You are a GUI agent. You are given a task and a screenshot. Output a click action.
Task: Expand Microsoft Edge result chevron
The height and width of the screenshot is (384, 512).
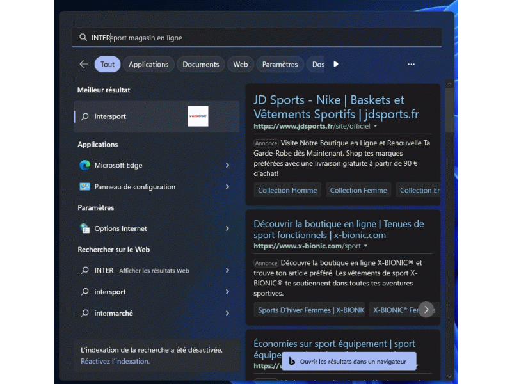[227, 165]
